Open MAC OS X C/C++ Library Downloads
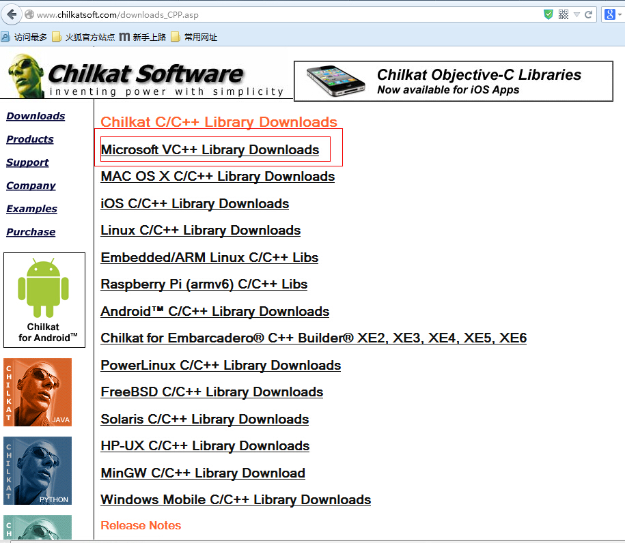The image size is (625, 543). pos(218,177)
